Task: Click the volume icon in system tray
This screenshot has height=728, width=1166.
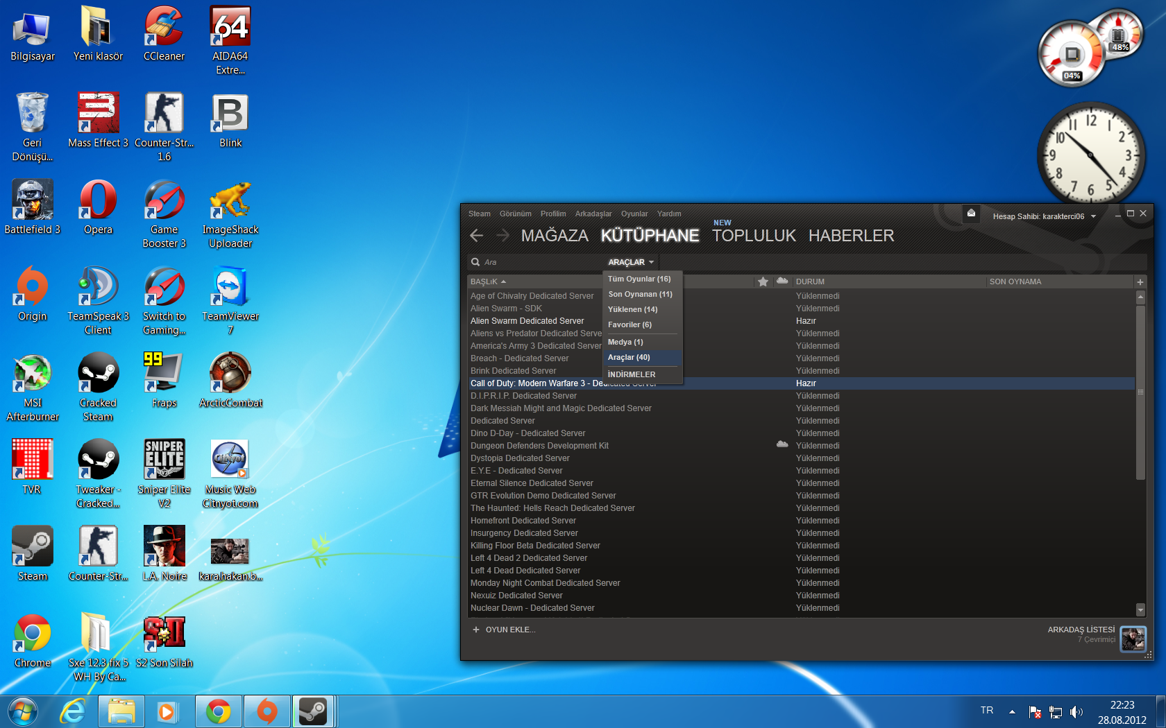Action: coord(1076,711)
